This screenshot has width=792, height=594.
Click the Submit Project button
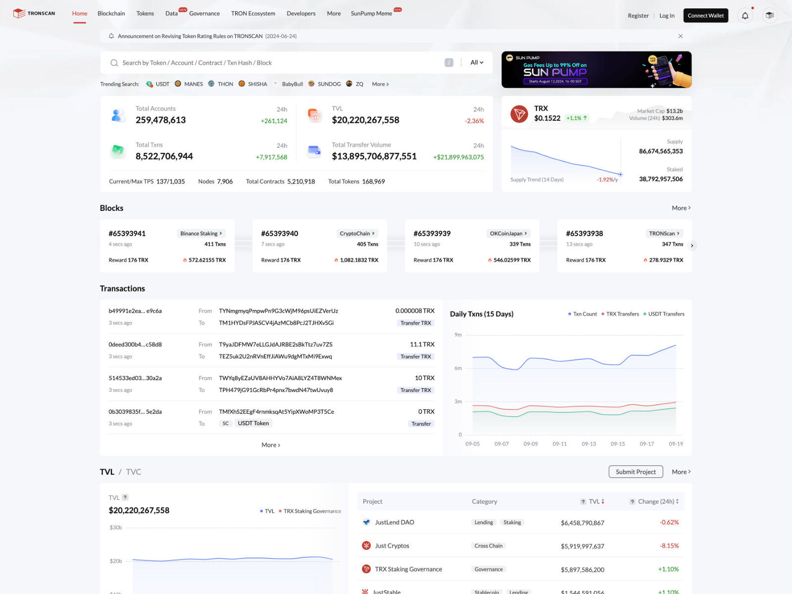point(636,472)
